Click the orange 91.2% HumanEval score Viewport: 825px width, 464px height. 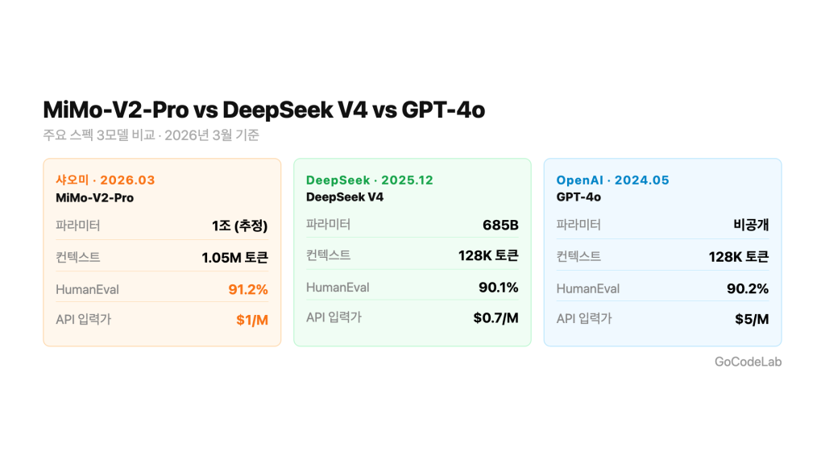click(248, 289)
